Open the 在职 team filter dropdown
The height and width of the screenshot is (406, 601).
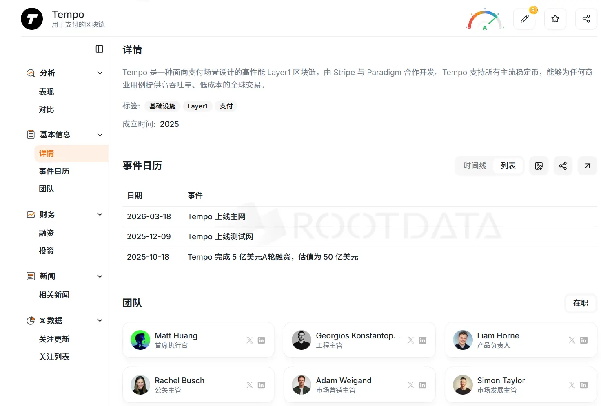[x=581, y=303]
